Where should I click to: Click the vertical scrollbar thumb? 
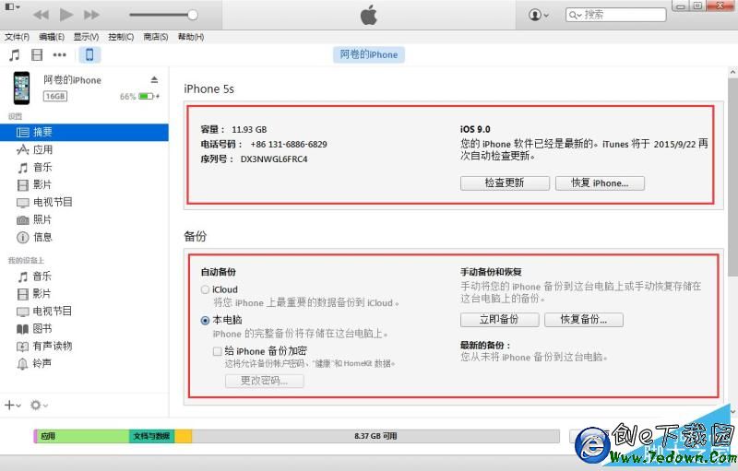(x=732, y=177)
